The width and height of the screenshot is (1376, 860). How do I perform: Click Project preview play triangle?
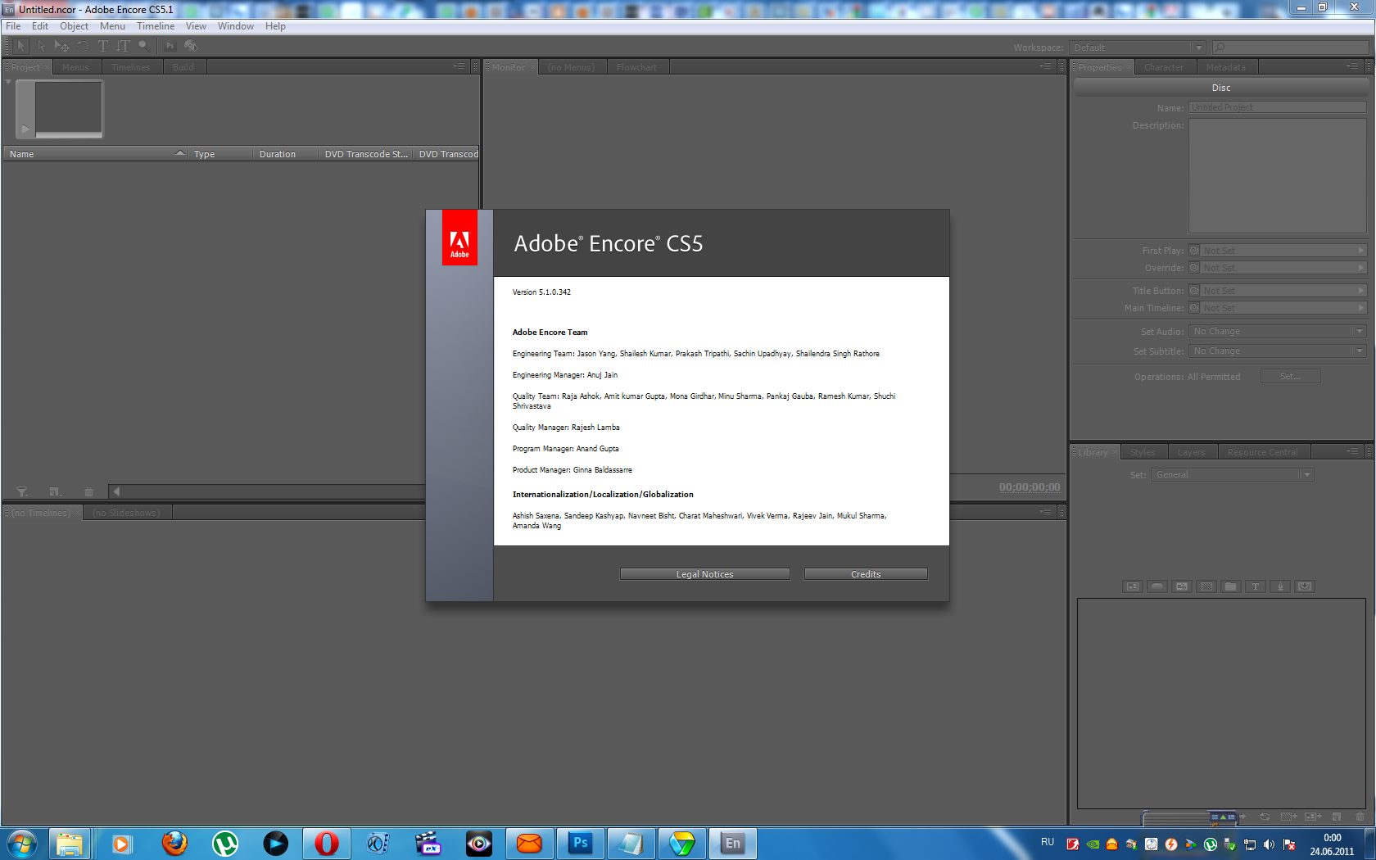click(x=25, y=129)
